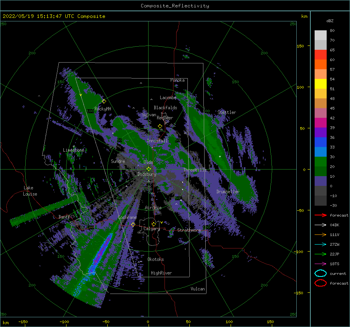
Task: Click the Okotoks town label
Action: pyautogui.click(x=156, y=259)
